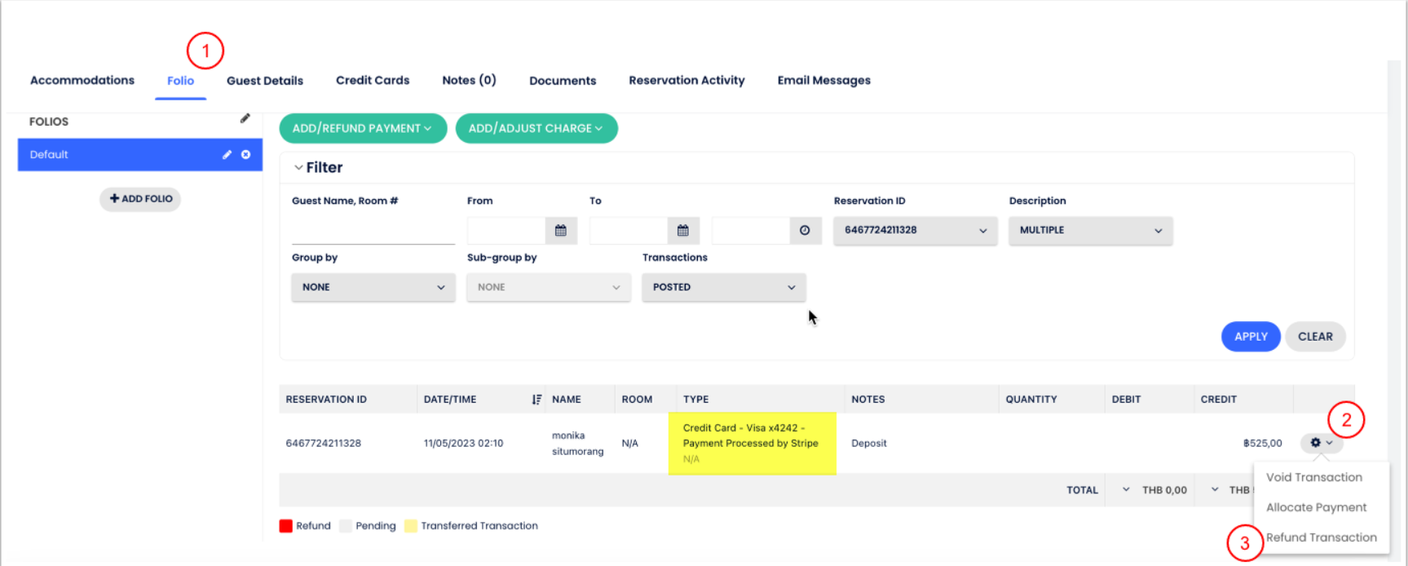Open the To date calendar picker

(x=683, y=231)
